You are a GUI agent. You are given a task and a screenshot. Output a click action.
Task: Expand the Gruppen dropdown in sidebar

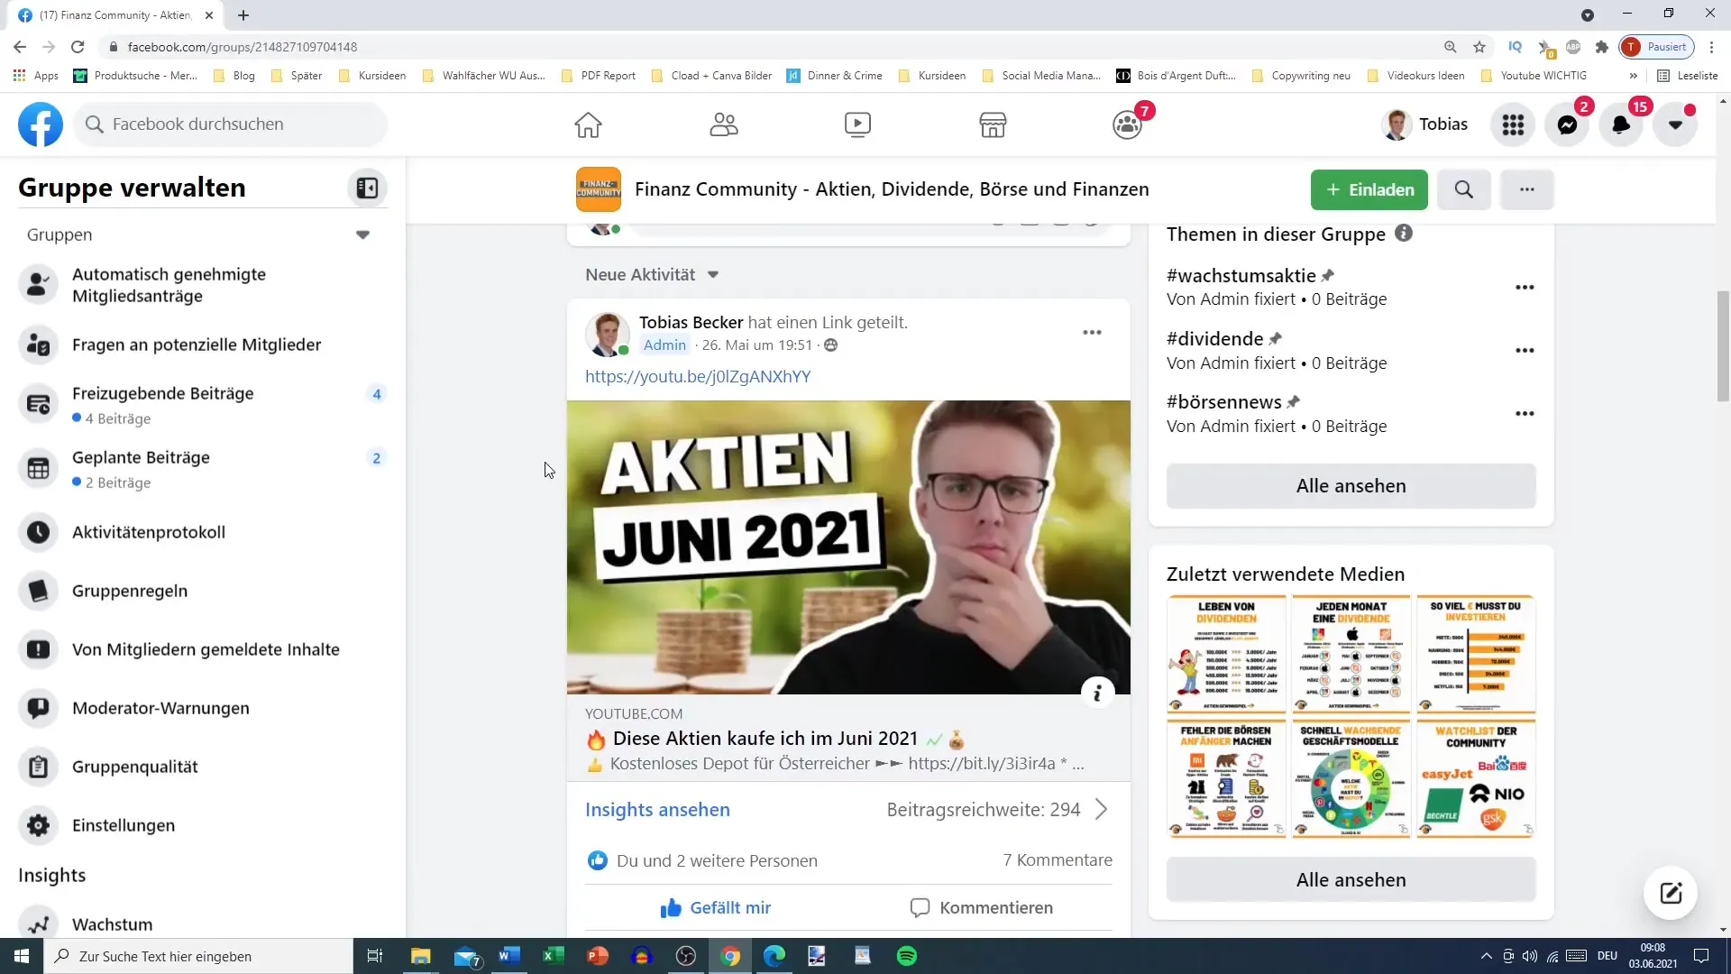click(362, 235)
